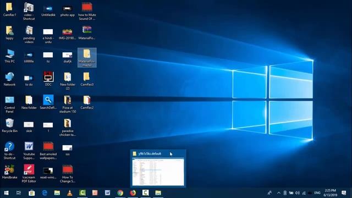The width and height of the screenshot is (352, 198).
Task: Open the Action Center notifications icon
Action: point(344,193)
